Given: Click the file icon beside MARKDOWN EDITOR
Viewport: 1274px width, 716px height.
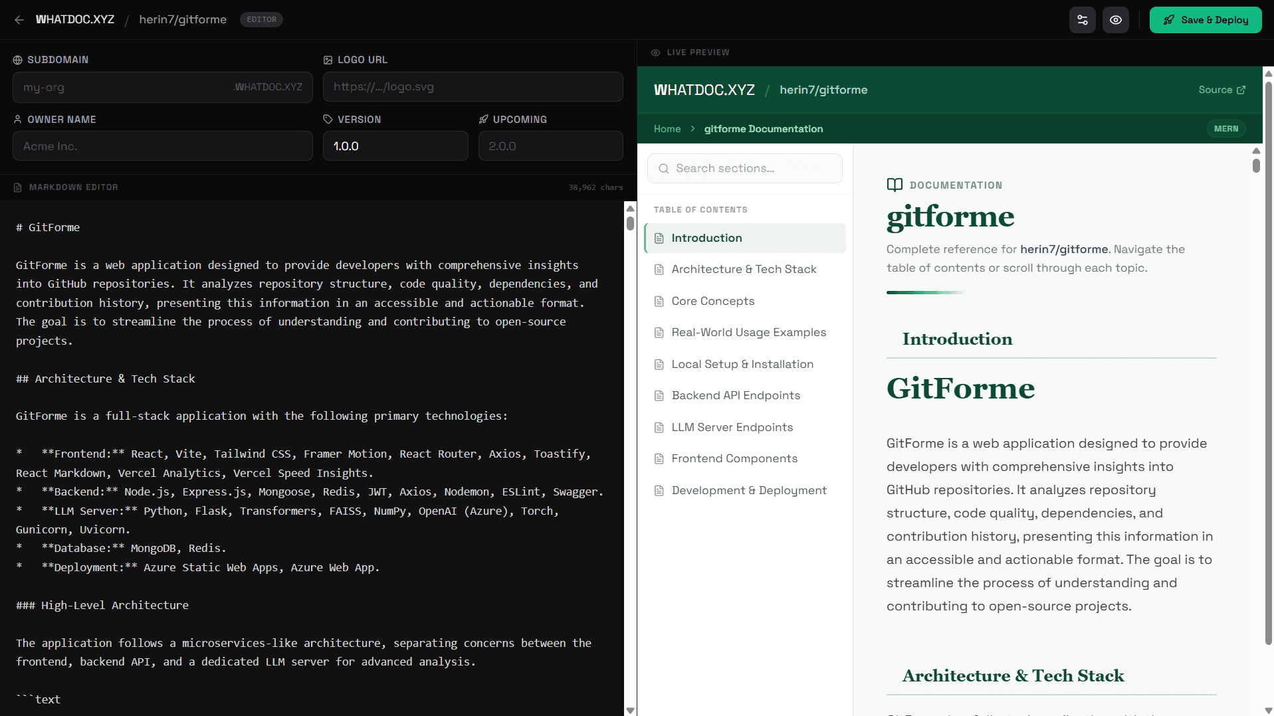Looking at the screenshot, I should pos(17,187).
